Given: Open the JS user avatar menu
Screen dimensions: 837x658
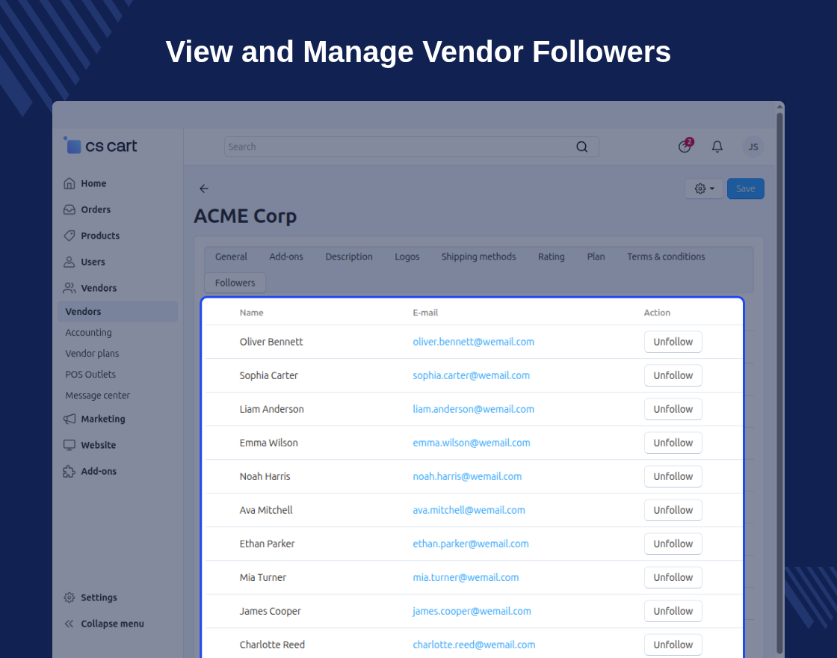Looking at the screenshot, I should (x=753, y=147).
